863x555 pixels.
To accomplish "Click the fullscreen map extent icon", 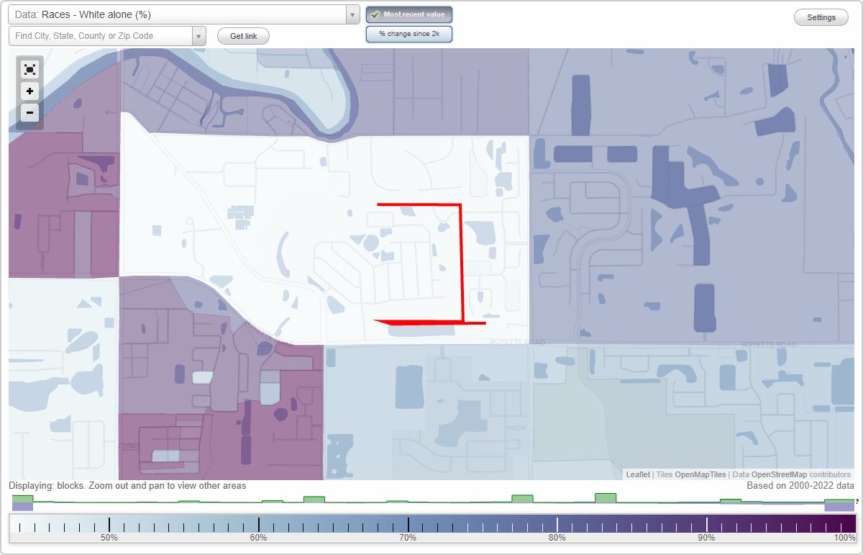I will click(x=29, y=69).
